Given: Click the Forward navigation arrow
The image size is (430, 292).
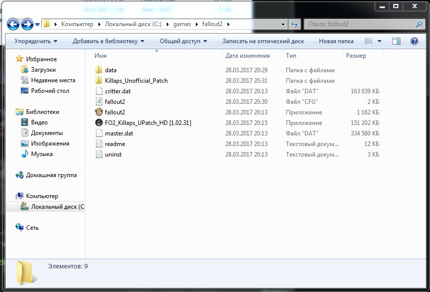Looking at the screenshot, I should click(x=27, y=25).
